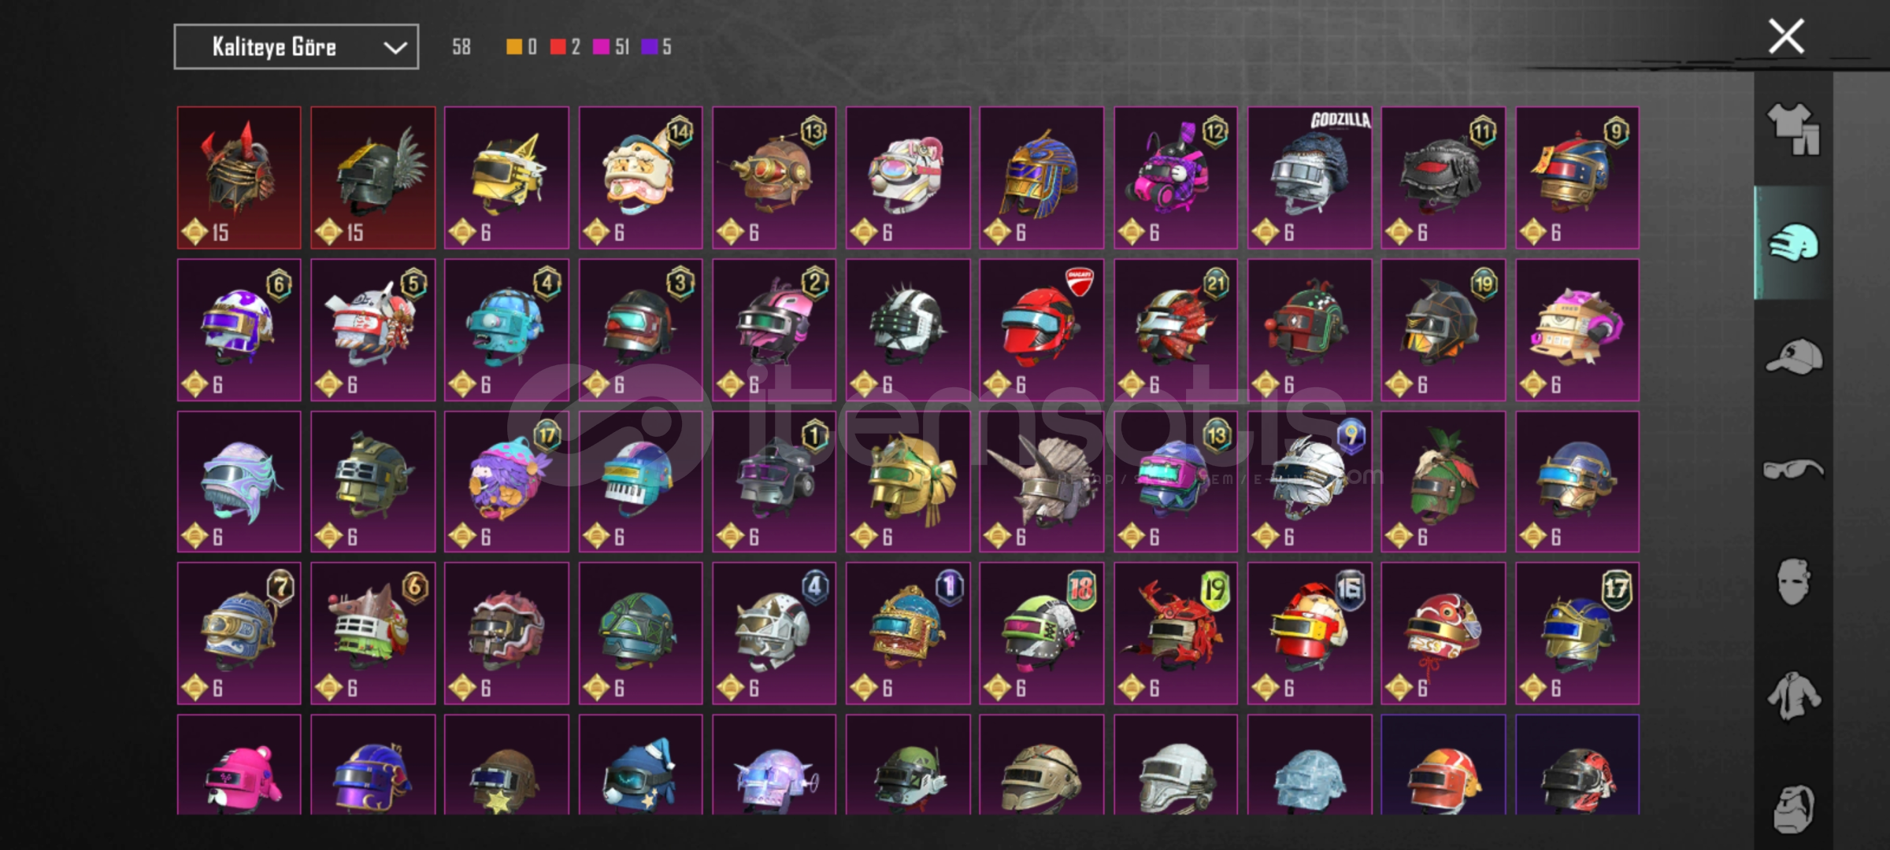Select the golden pharaoh helmet skin
The image size is (1890, 850).
(1042, 178)
